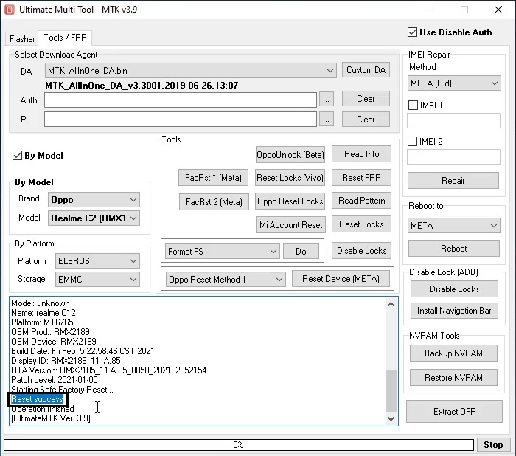Click Install Navigation Bar button
Viewport: 516px width, 456px height.
click(x=454, y=311)
